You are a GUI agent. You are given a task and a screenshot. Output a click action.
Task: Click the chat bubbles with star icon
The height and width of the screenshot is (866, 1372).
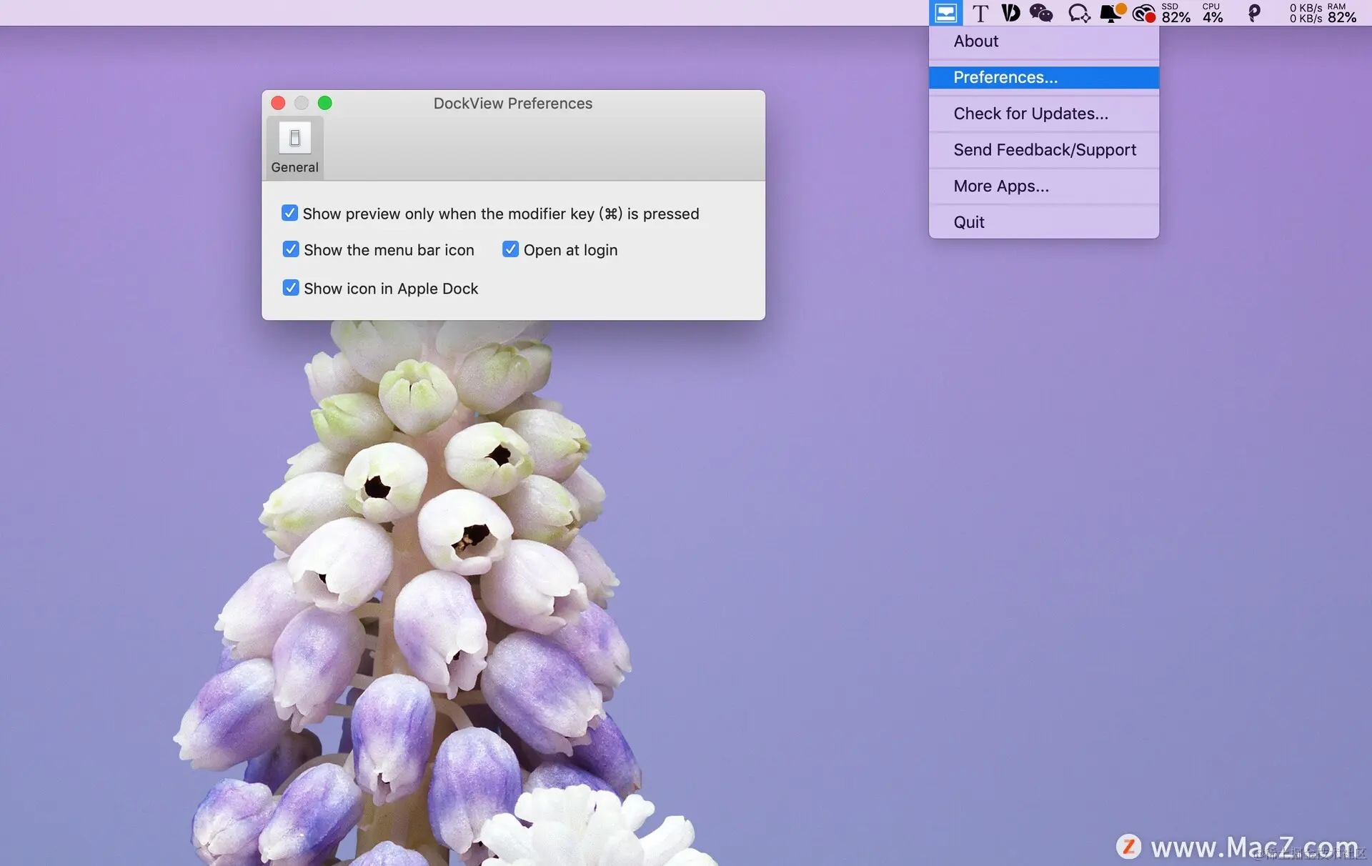pyautogui.click(x=1078, y=14)
